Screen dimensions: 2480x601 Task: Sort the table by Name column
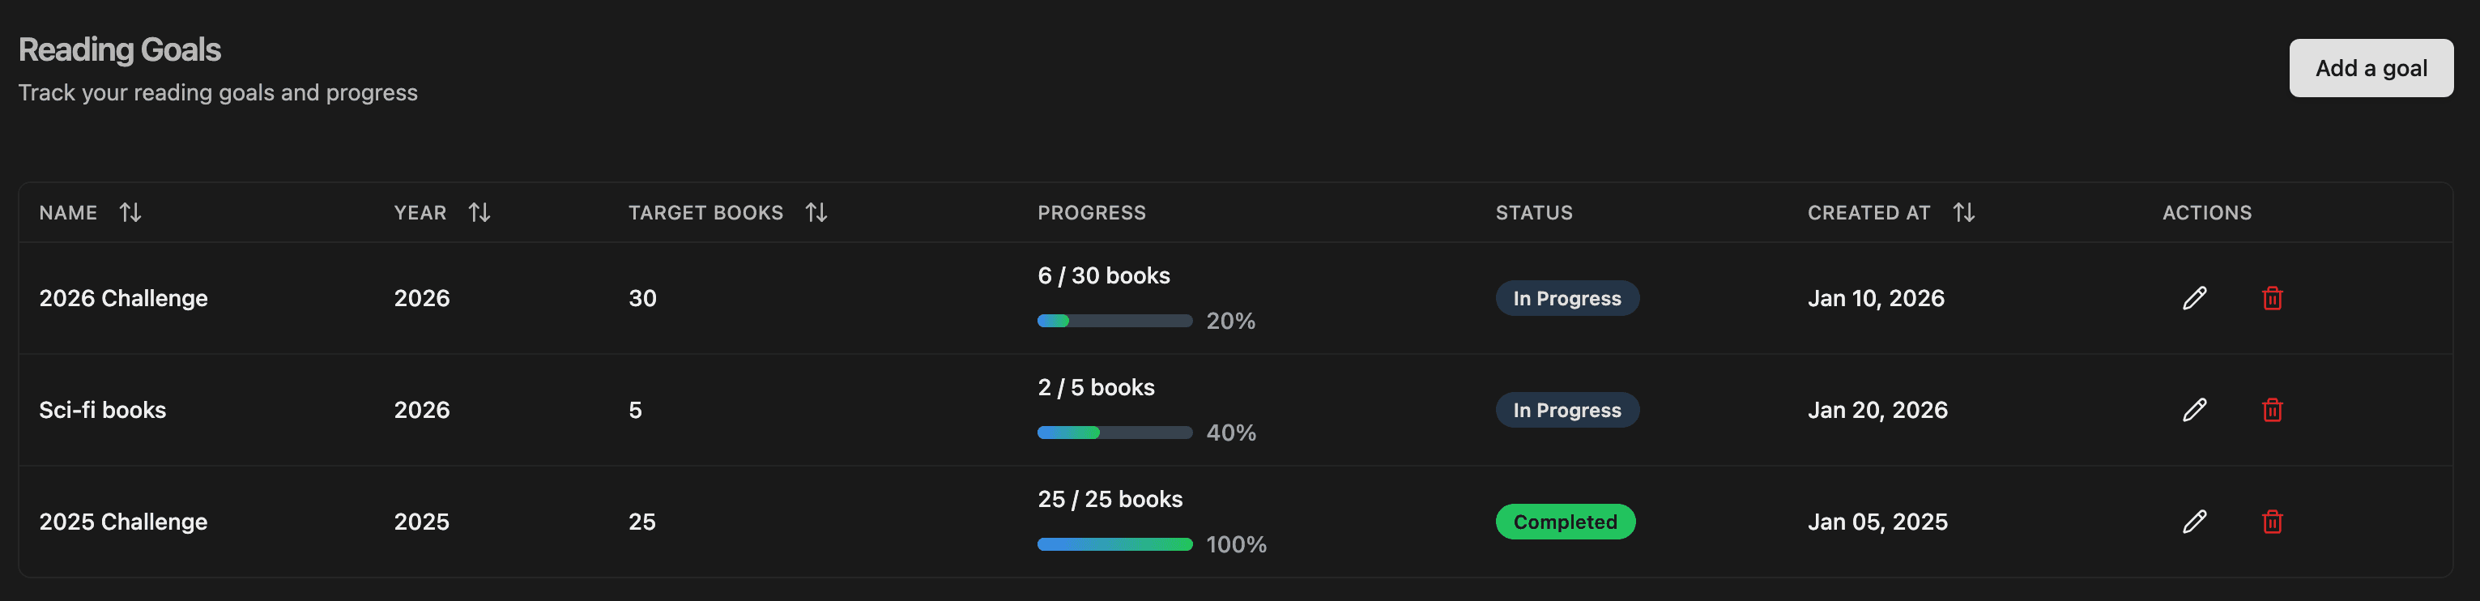click(131, 213)
